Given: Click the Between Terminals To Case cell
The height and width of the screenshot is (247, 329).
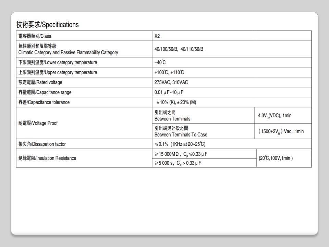Looking at the screenshot, I should (x=181, y=131).
